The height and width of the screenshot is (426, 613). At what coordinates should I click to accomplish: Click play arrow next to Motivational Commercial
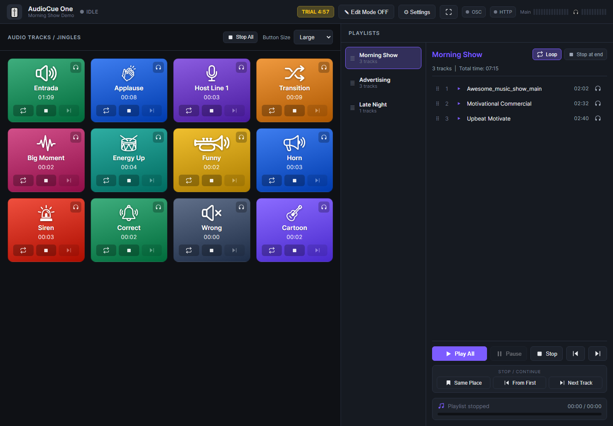(x=459, y=104)
